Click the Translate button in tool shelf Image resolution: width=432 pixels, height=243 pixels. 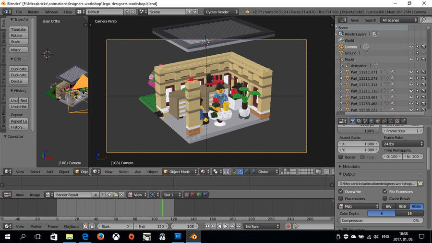(x=18, y=29)
